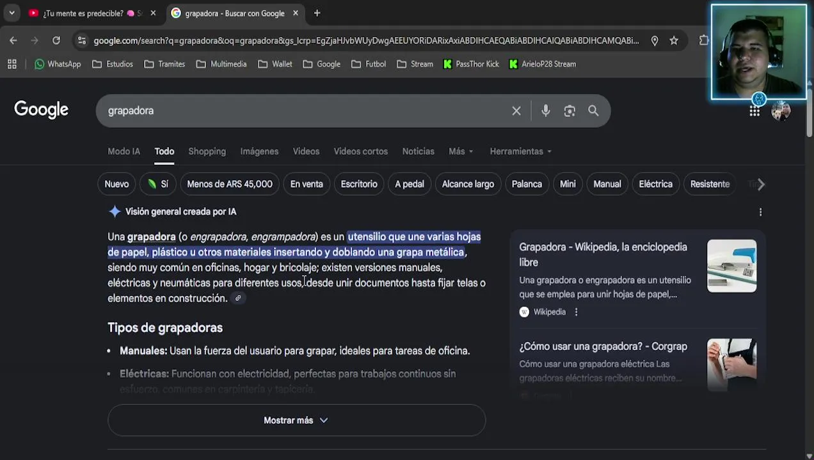Toggle the Palanca filter chip

coord(527,184)
